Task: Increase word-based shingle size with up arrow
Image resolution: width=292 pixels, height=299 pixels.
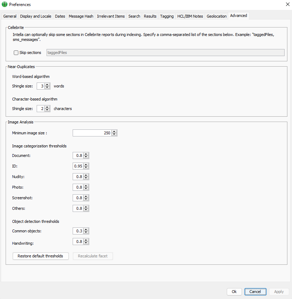Action: [x=48, y=85]
